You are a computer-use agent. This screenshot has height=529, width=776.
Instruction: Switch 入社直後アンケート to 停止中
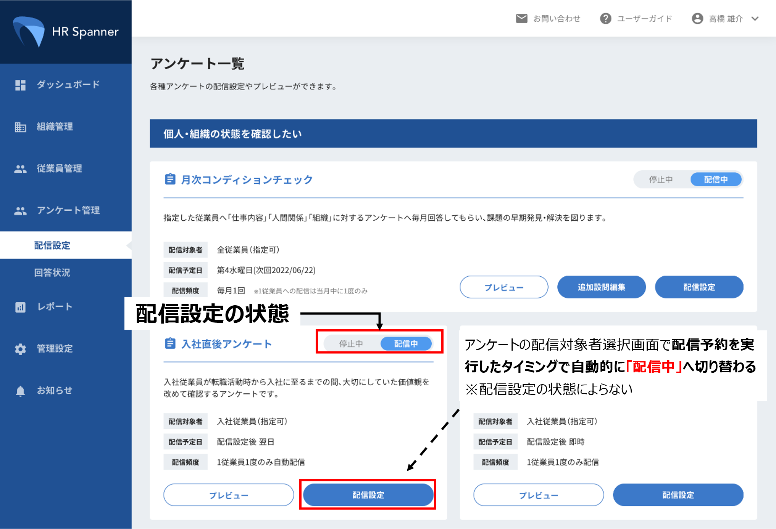click(x=351, y=343)
